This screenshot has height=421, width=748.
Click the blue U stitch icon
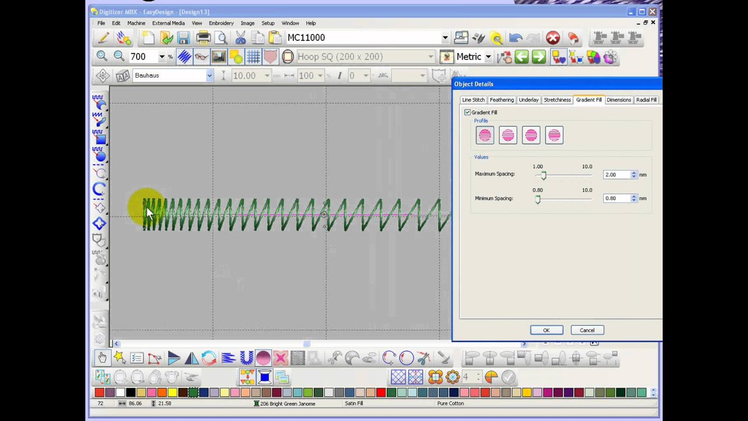coord(246,358)
